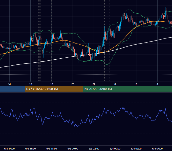Screen dimensions: 172x151
Task: Click the blue session bar before ロンドン
Action: pyautogui.click(x=12, y=89)
